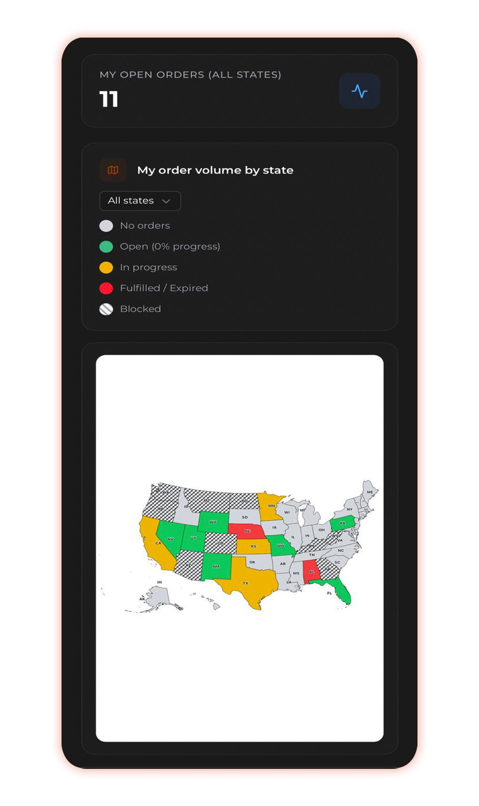Select the My order volume by state header

[x=215, y=170]
